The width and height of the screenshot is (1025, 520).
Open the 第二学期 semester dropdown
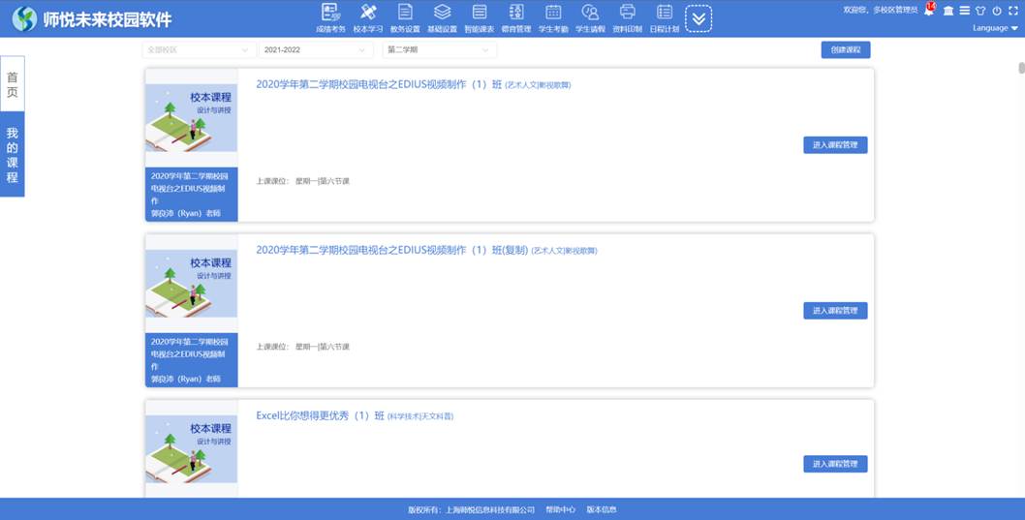(x=439, y=49)
